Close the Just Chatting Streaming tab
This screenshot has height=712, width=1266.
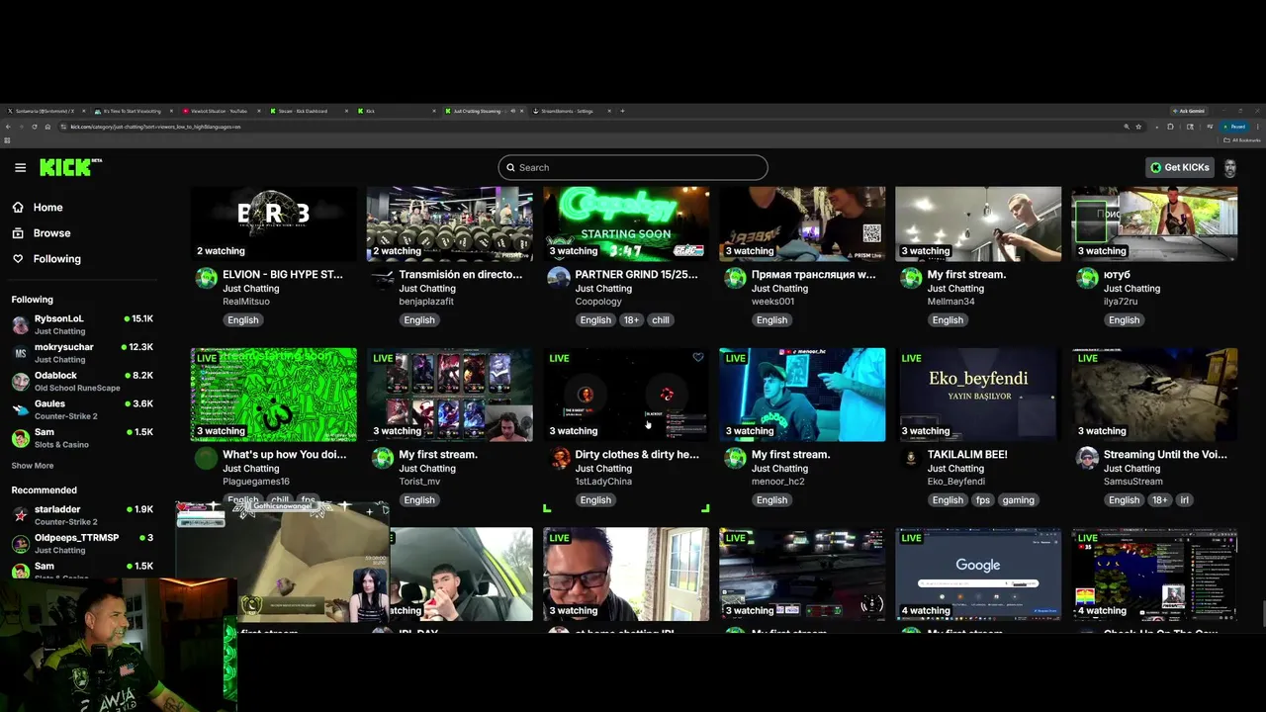[521, 111]
